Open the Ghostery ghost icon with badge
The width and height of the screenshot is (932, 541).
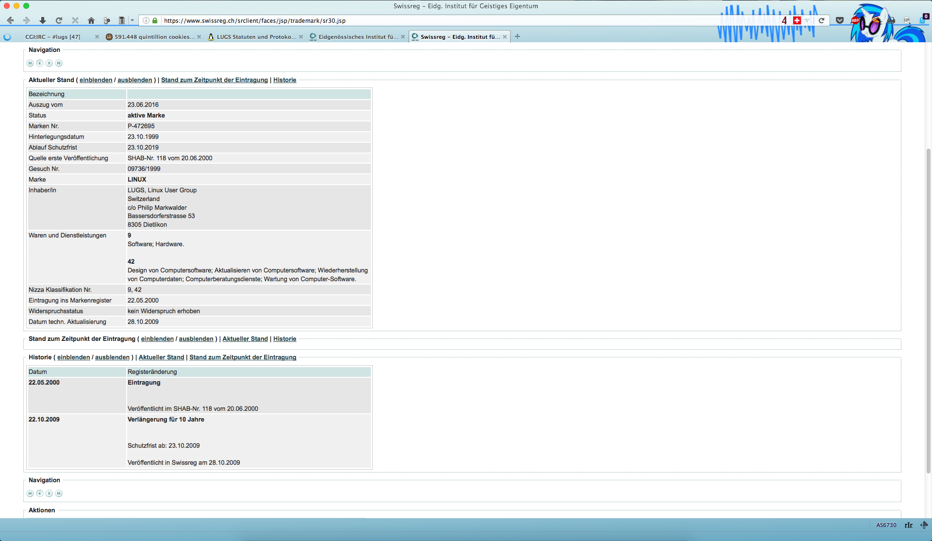(x=923, y=19)
